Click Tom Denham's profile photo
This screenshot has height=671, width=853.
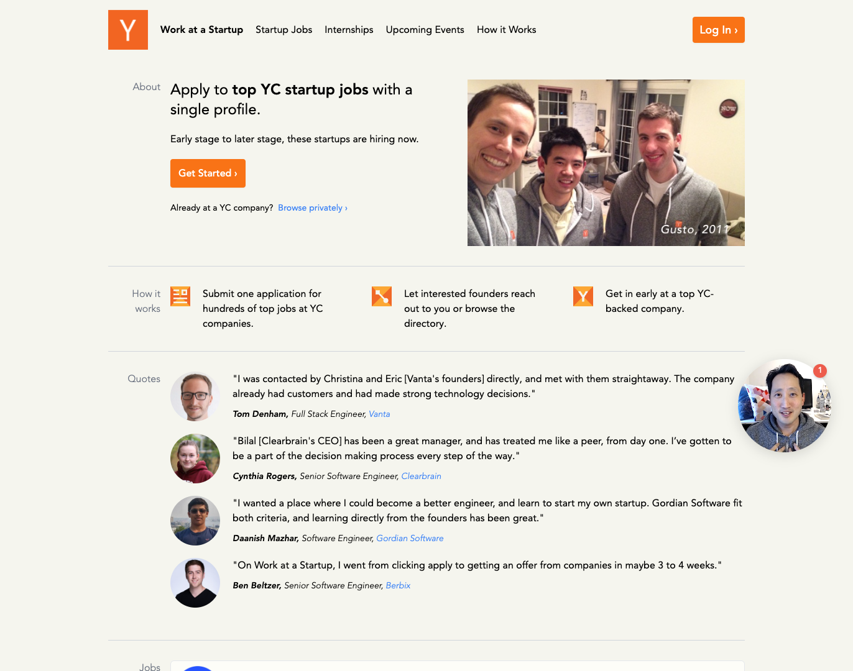click(x=195, y=396)
